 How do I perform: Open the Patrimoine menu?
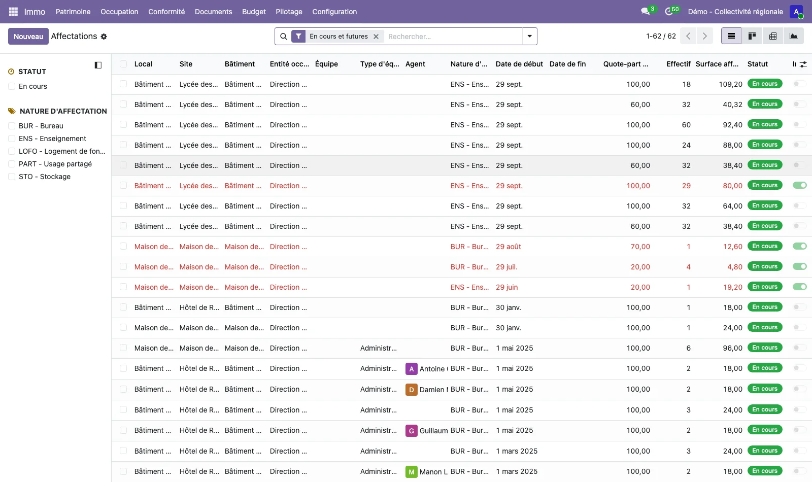point(73,12)
